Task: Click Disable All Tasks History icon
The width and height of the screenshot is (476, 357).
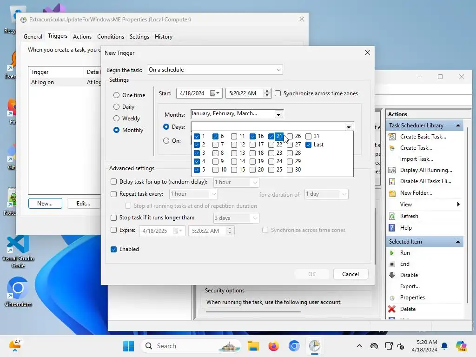Action: [x=392, y=181]
